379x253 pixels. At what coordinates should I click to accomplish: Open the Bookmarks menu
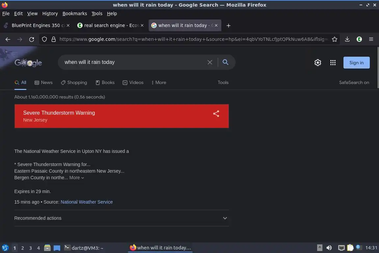[x=75, y=14]
